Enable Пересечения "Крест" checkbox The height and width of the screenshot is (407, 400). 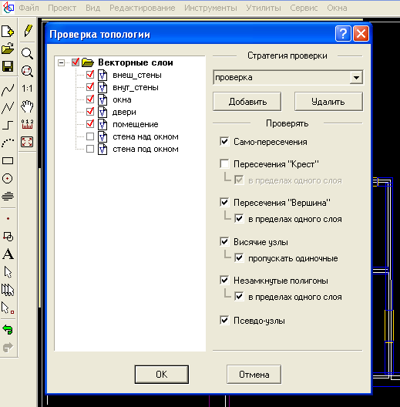tap(224, 163)
